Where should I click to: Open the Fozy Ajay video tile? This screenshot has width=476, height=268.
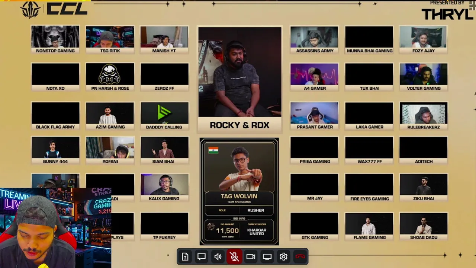(424, 39)
